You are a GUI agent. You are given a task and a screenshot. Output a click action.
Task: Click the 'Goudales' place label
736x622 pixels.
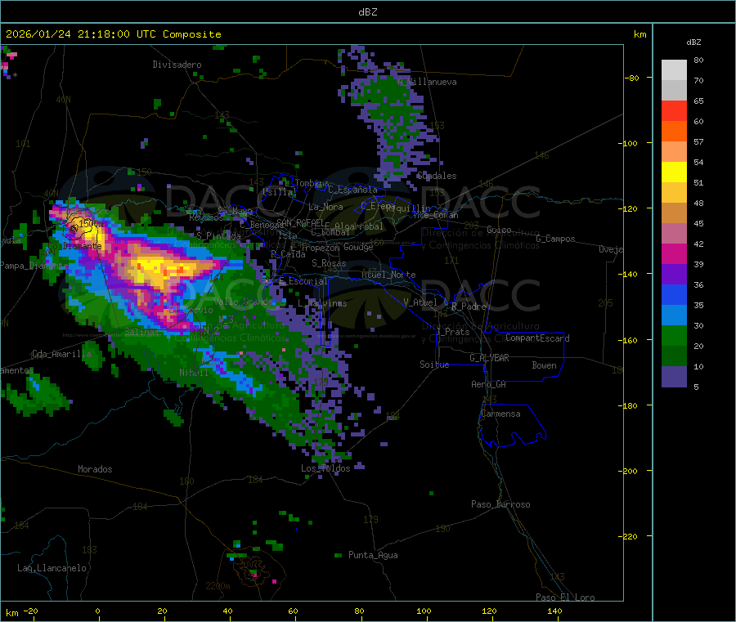click(x=437, y=176)
